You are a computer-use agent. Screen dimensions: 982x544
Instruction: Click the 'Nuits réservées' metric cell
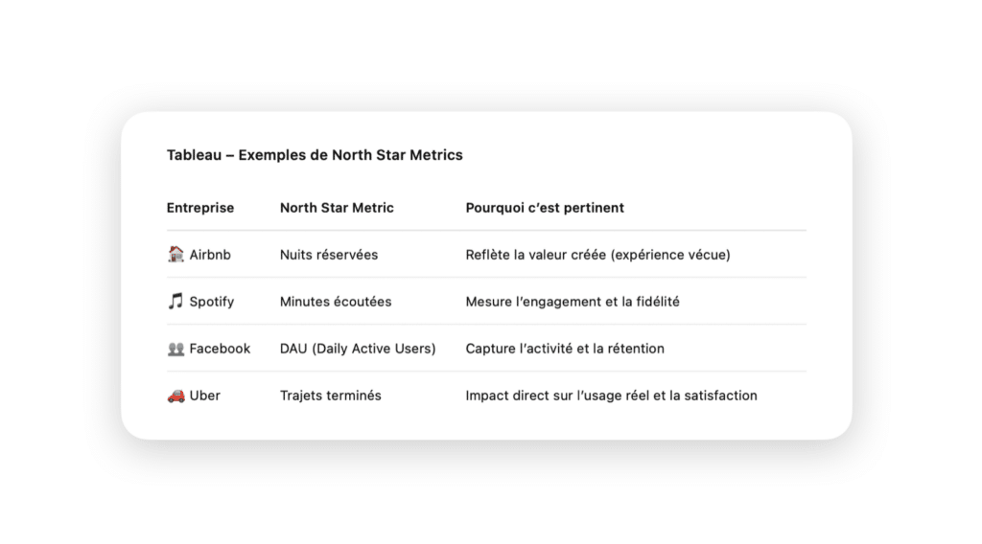[x=329, y=255]
